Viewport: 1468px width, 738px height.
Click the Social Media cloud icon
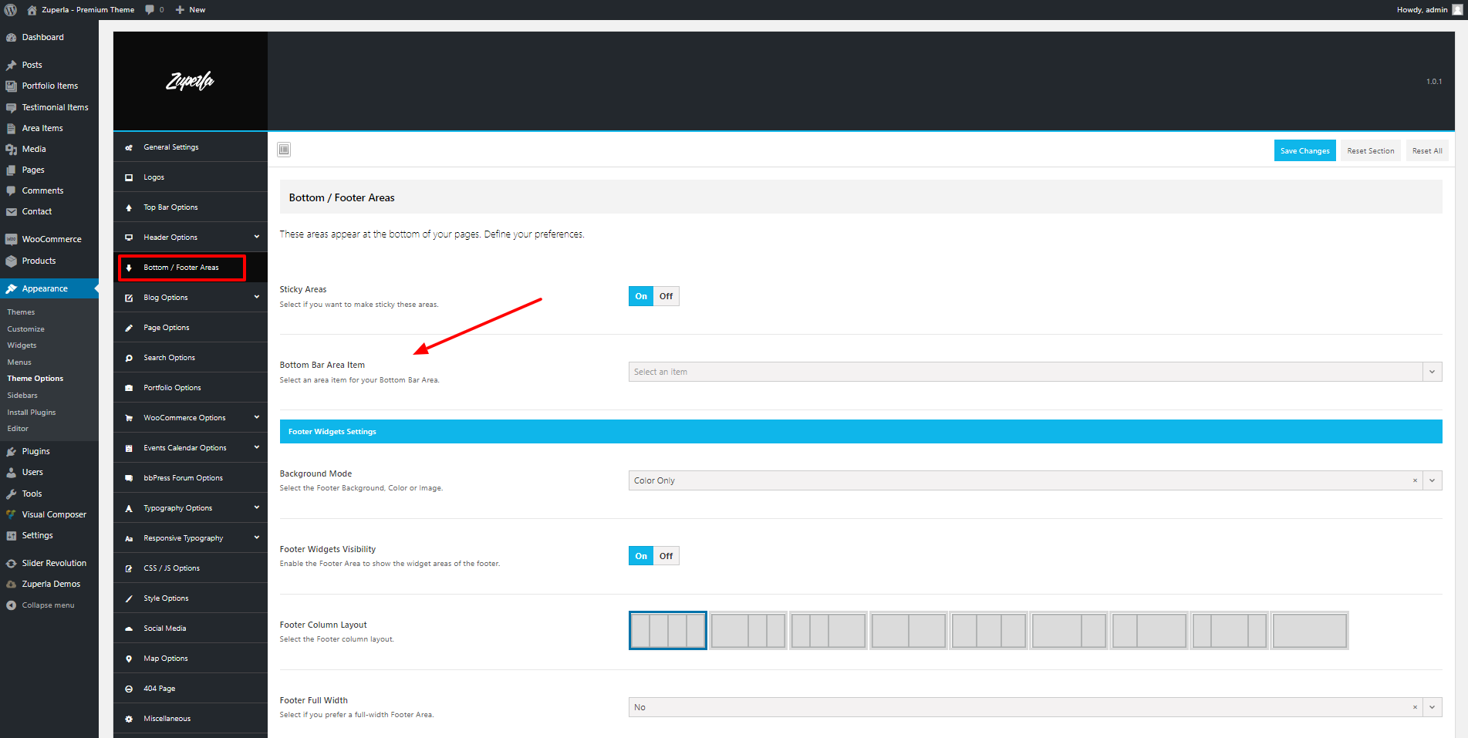pyautogui.click(x=129, y=628)
